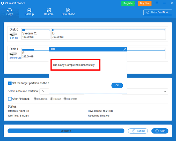176x141 pixels.
Task: Click the Total Size: 18.21 GB text
Action: tap(18, 111)
